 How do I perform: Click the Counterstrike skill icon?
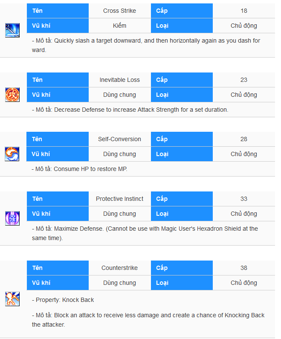(12, 299)
